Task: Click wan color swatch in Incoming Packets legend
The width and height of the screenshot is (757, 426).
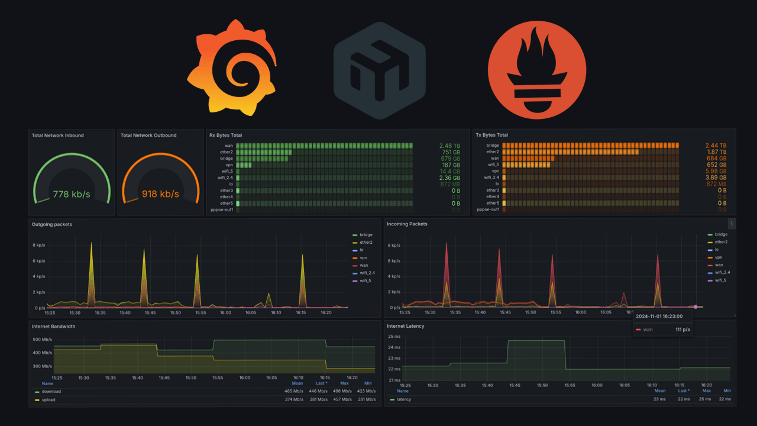Action: pos(710,264)
